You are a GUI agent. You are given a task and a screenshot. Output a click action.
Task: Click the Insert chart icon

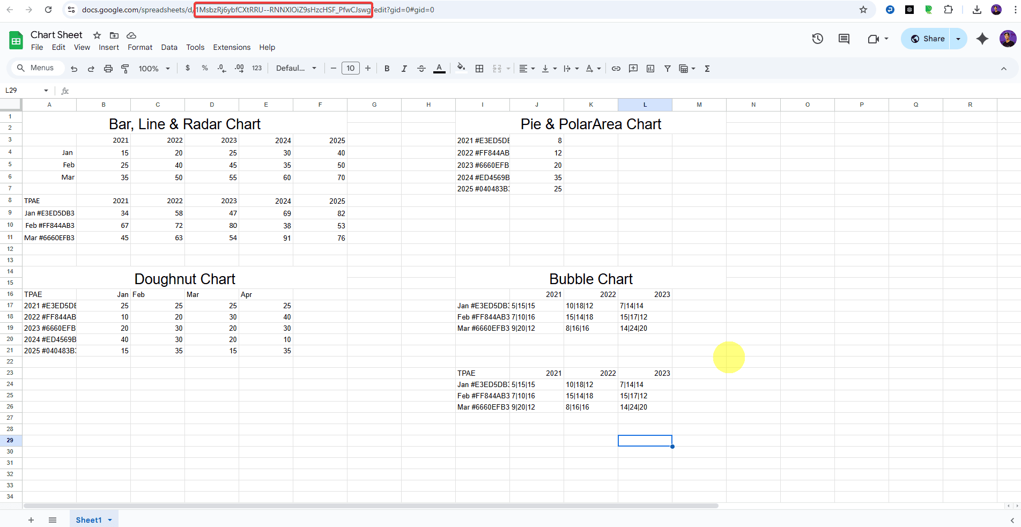pos(650,69)
